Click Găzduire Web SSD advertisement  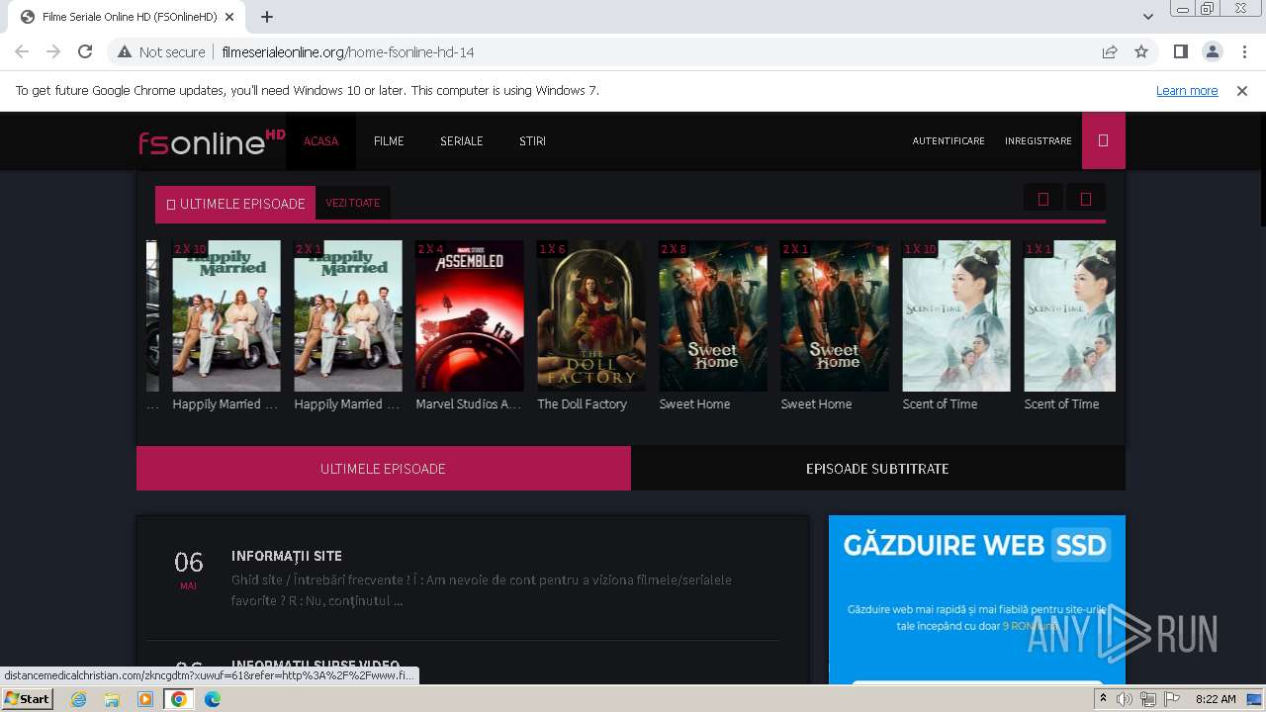(x=977, y=599)
